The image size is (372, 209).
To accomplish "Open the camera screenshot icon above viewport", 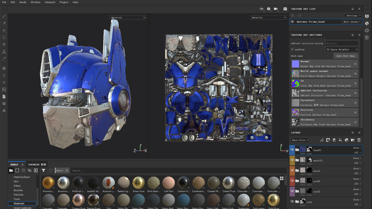I will point(285,9).
